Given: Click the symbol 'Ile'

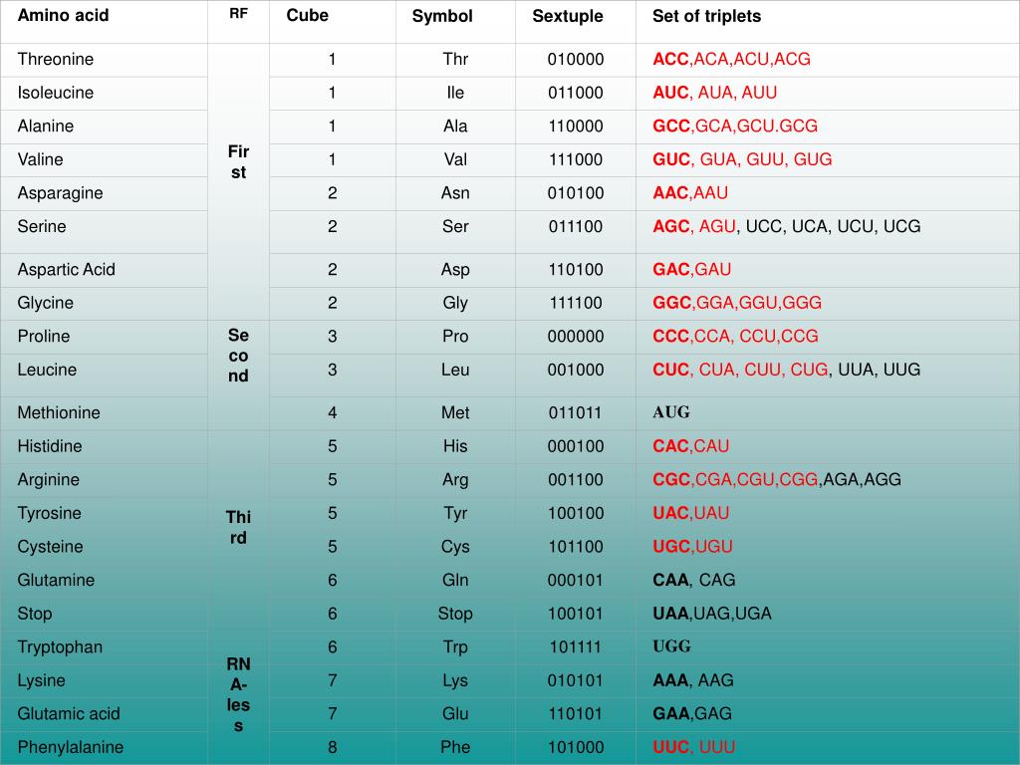Looking at the screenshot, I should [455, 93].
